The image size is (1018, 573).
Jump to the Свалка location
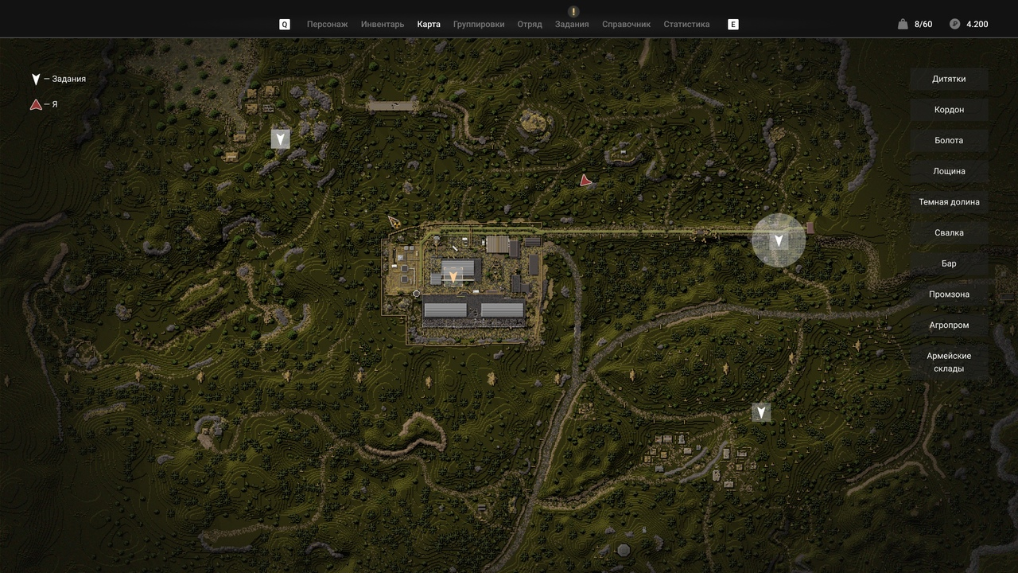(949, 232)
